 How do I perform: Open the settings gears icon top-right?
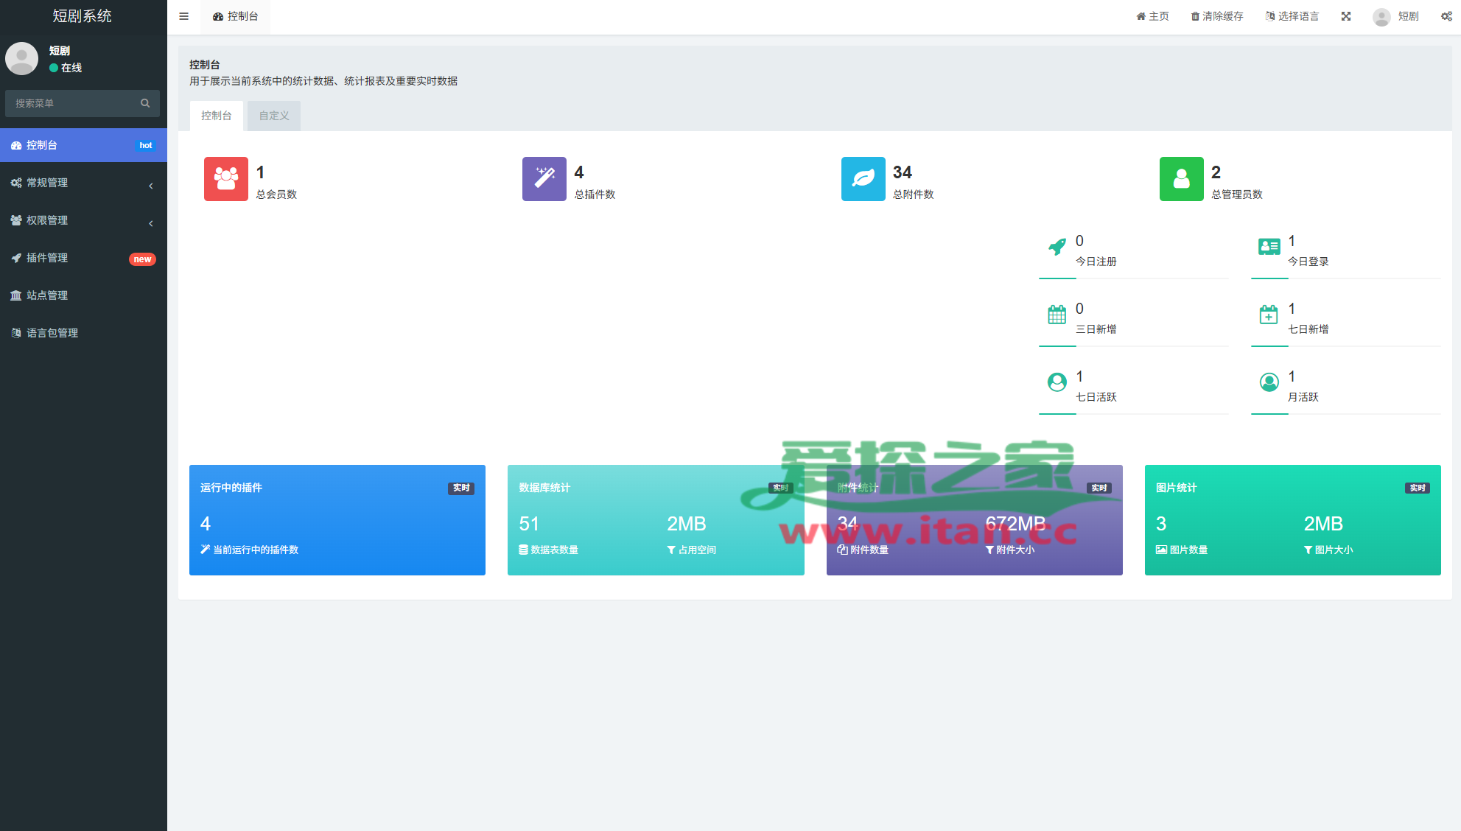point(1446,16)
